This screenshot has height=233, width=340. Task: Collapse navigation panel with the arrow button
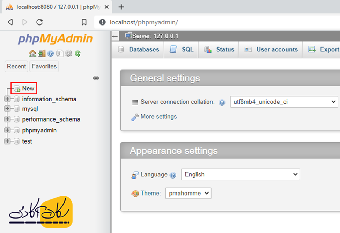(115, 36)
